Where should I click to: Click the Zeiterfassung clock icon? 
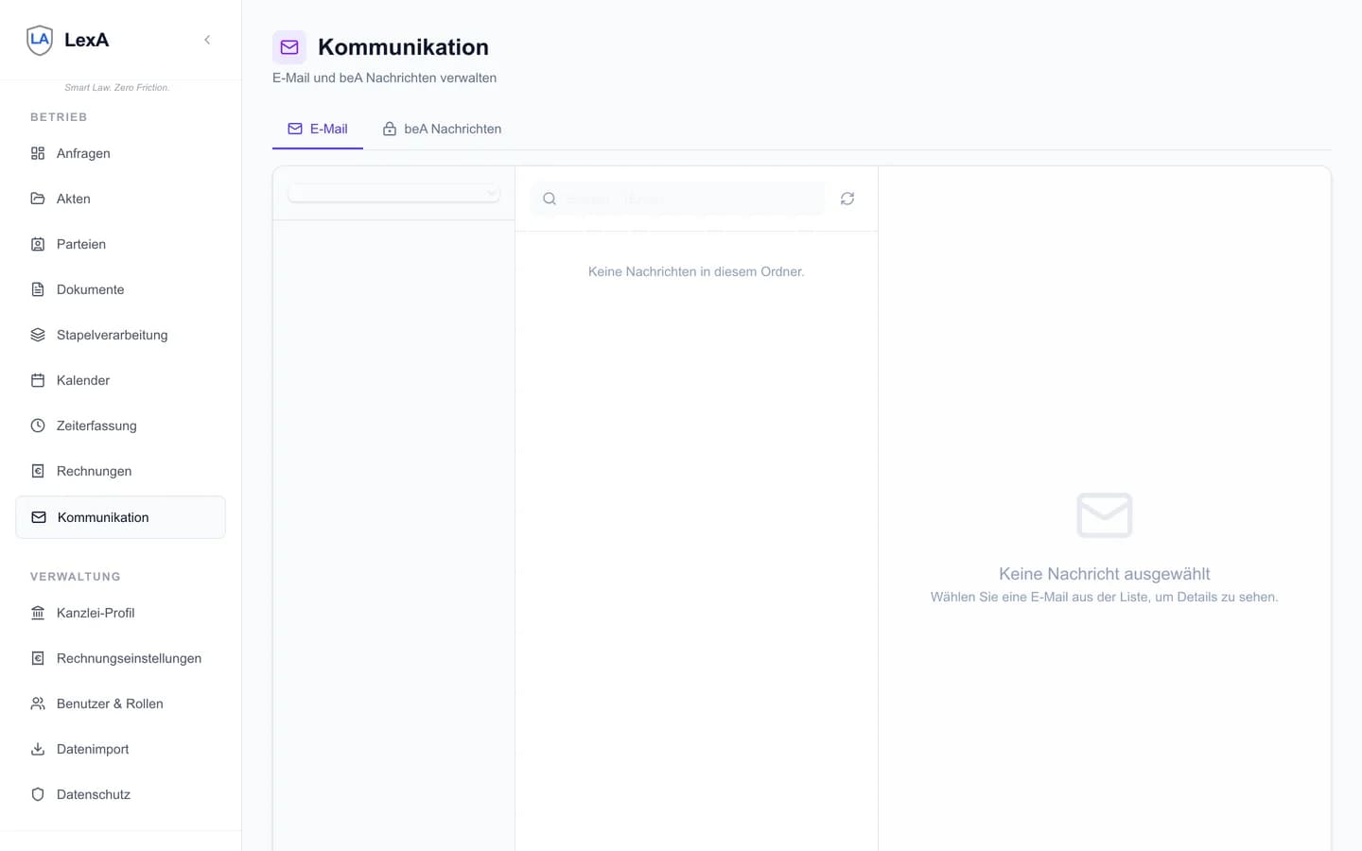pos(38,425)
